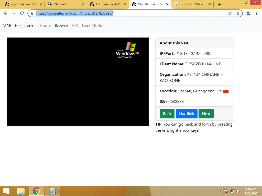Screen dimensions: 262x196
Task: Click the taskbar clock 9:46 AM
Action: coord(251,191)
